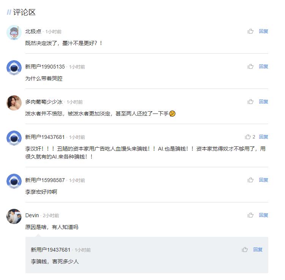285x280 pixels.
Task: Reply to 多肉葡萄少少冰's comment
Action: click(263, 102)
